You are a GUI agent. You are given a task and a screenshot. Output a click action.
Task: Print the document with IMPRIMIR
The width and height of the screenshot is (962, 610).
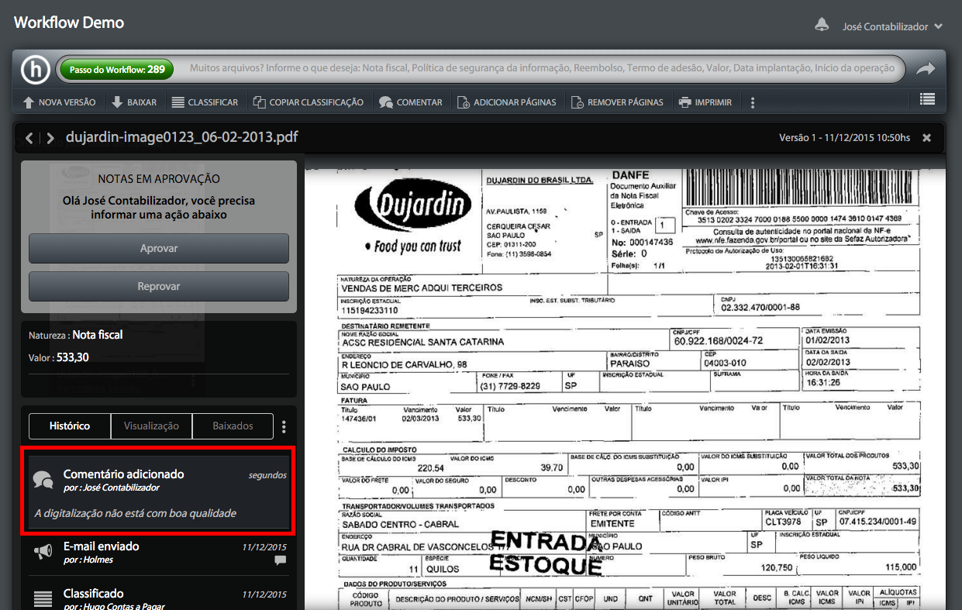coord(705,102)
